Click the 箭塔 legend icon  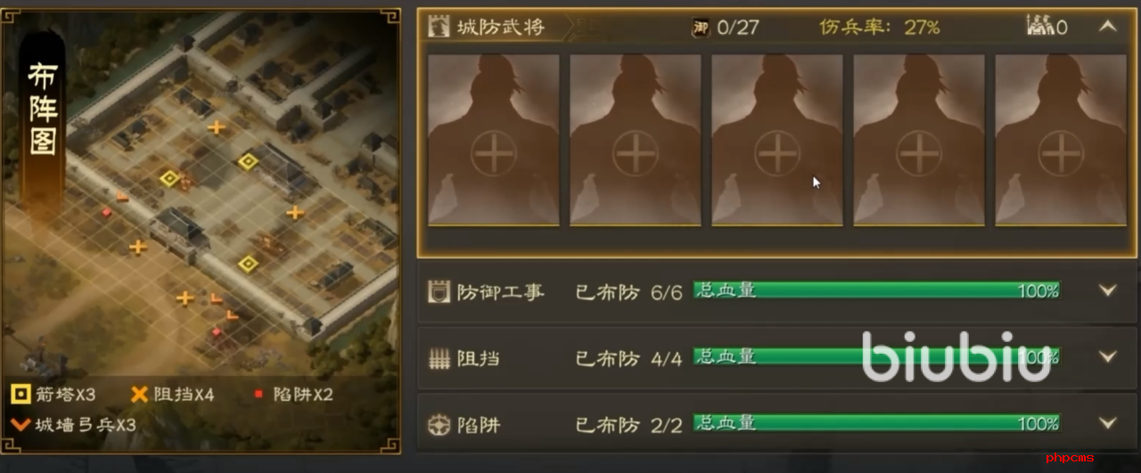[x=19, y=394]
